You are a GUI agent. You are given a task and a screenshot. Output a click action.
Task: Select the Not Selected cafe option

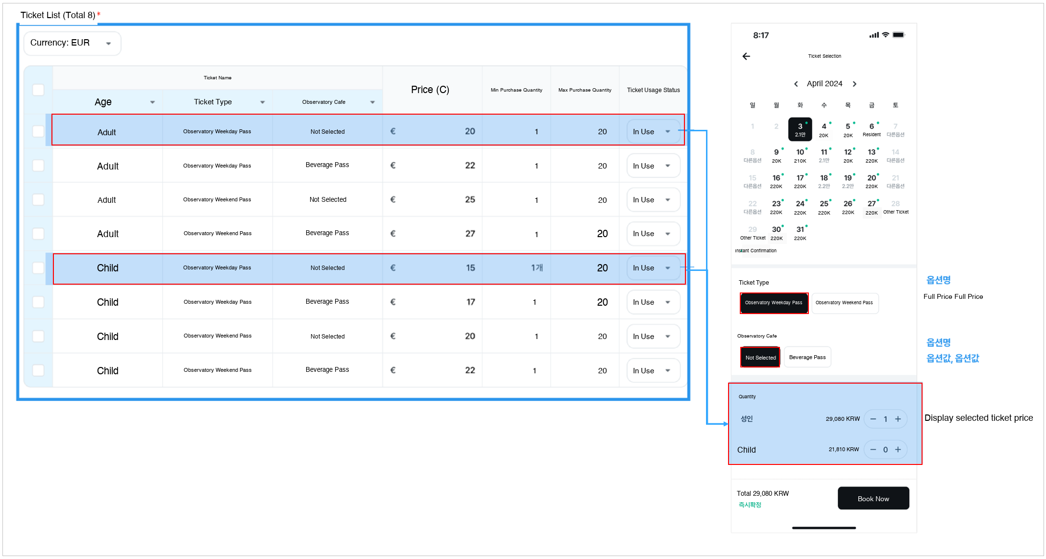[760, 357]
